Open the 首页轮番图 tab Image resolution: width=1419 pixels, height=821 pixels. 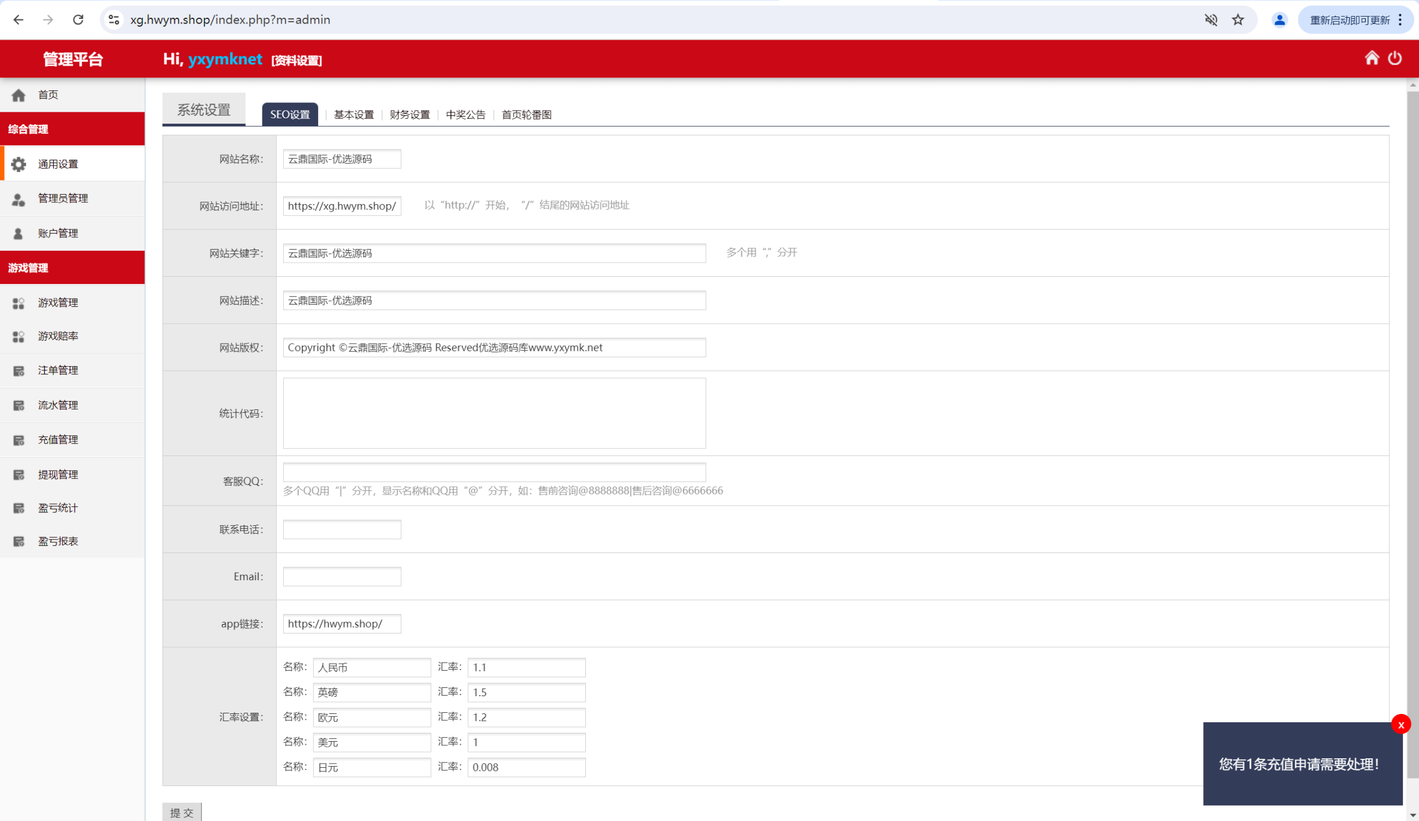[x=526, y=115]
